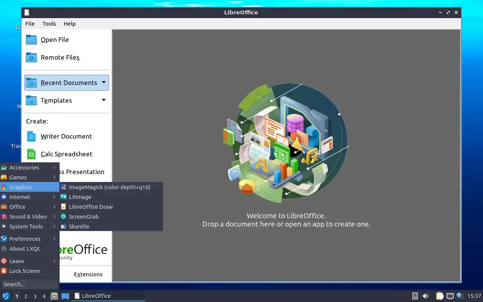Open the Help menu
The height and width of the screenshot is (302, 483).
click(69, 23)
